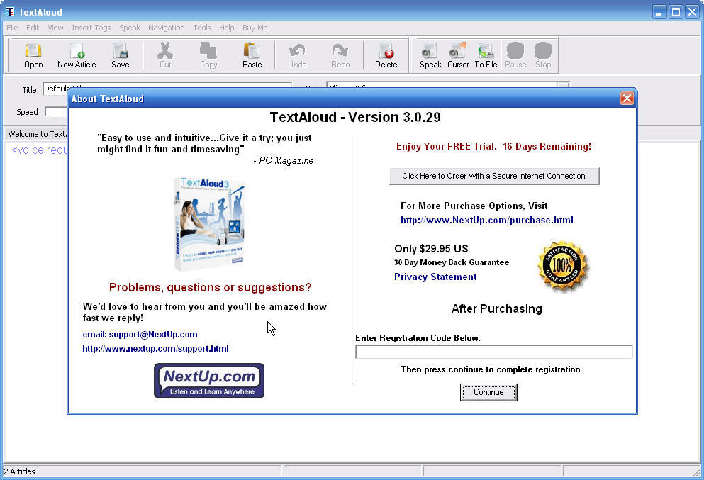Close the About TextAloud dialog
The width and height of the screenshot is (704, 480).
point(627,99)
